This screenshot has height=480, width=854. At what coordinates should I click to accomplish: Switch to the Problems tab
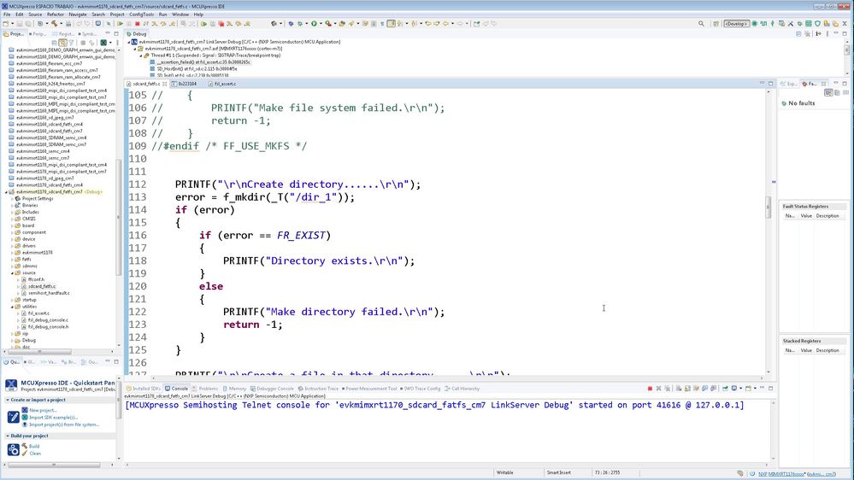pyautogui.click(x=205, y=389)
